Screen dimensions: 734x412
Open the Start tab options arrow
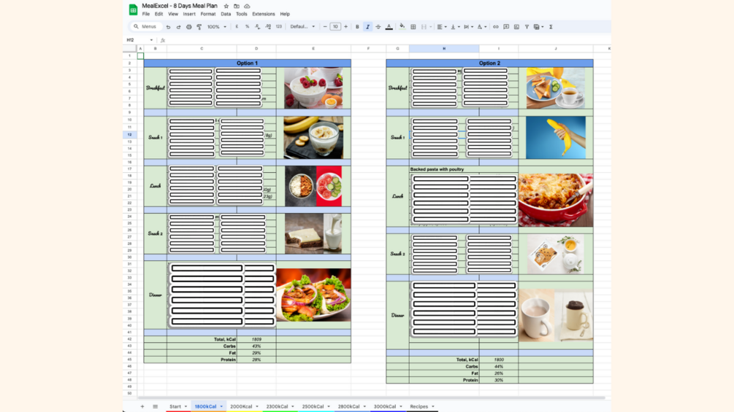(186, 406)
